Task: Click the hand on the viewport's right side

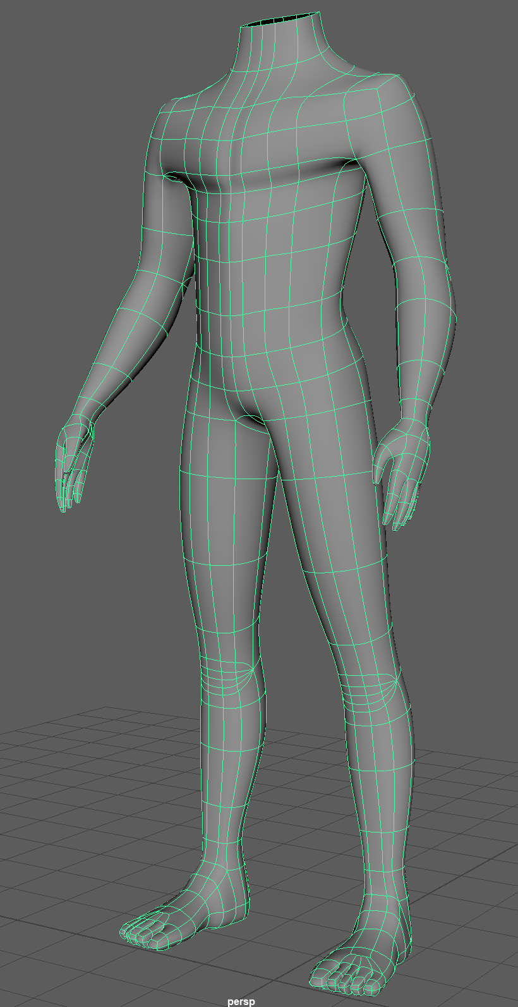Action: coord(402,471)
